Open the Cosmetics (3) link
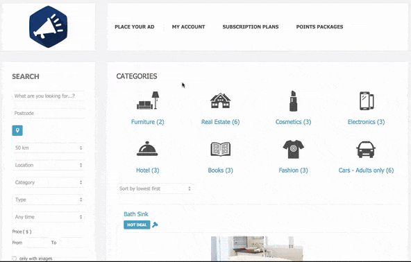 293,122
